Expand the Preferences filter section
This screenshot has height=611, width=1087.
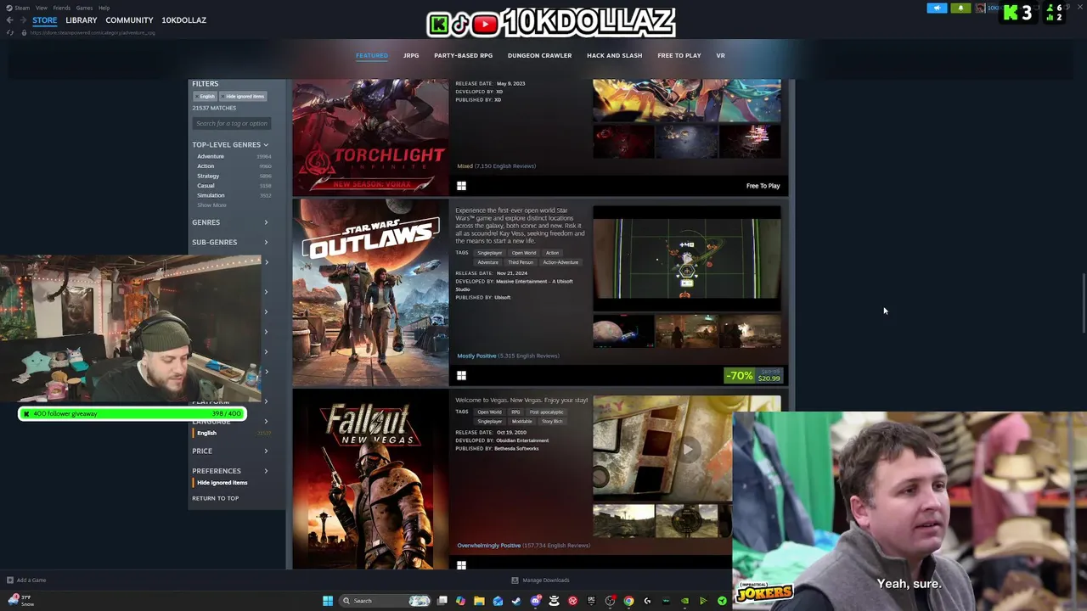230,471
